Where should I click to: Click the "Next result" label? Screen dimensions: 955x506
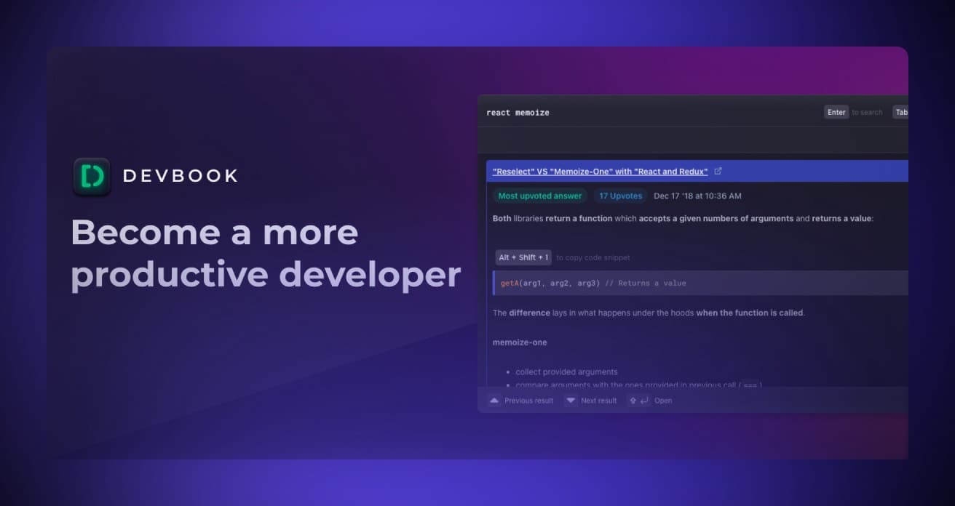point(598,401)
